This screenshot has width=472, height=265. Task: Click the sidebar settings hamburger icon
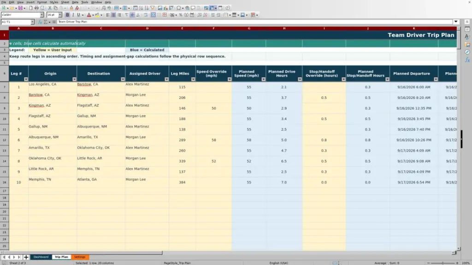467,22
